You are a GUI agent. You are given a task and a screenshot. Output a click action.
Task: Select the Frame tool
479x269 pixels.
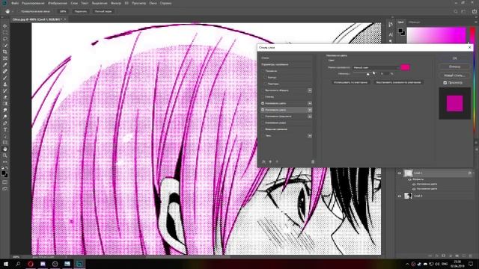pos(5,58)
